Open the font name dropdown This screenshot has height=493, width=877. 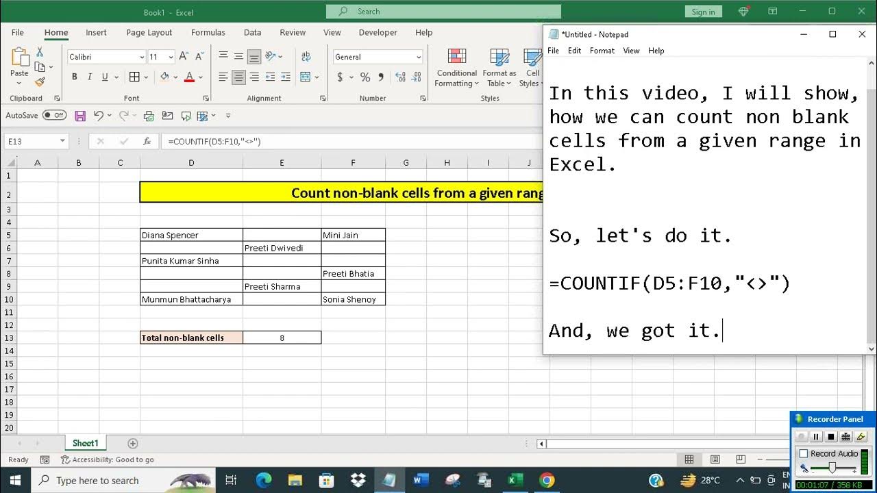point(142,57)
